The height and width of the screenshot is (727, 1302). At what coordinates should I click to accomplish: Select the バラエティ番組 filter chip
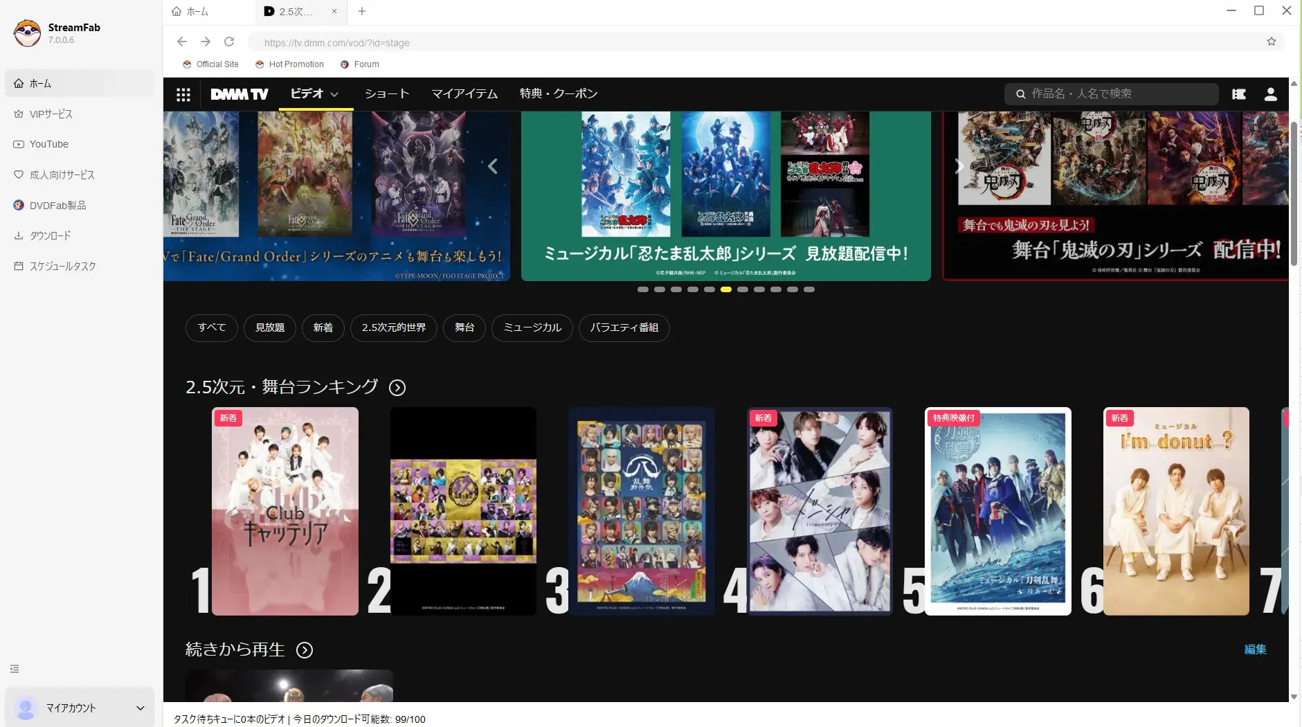(624, 327)
